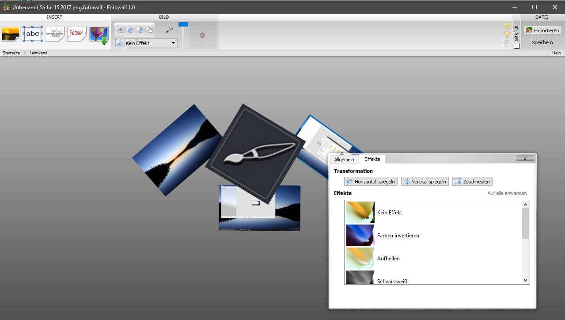Click the Vertikal spiegeln button
Screen dimensions: 565x320
(425, 181)
